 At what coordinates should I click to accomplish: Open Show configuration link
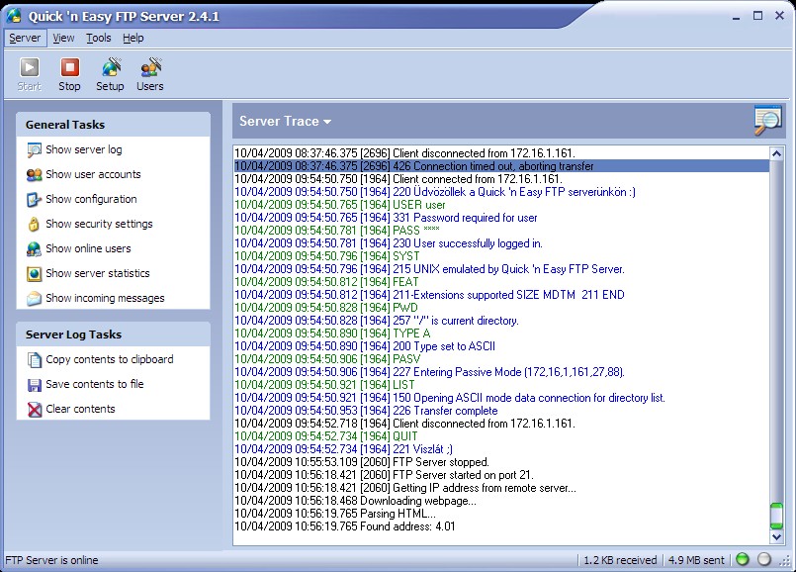point(91,199)
